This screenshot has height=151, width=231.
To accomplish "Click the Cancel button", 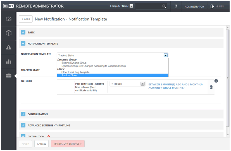I will [41, 144].
